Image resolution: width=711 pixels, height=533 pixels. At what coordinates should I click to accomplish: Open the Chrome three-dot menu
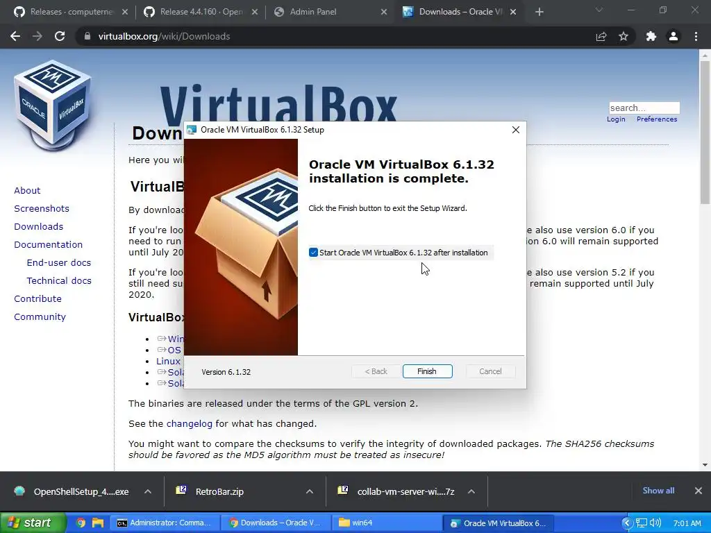coord(696,36)
